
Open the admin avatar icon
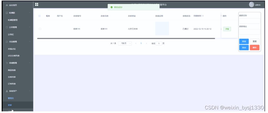point(251,5)
